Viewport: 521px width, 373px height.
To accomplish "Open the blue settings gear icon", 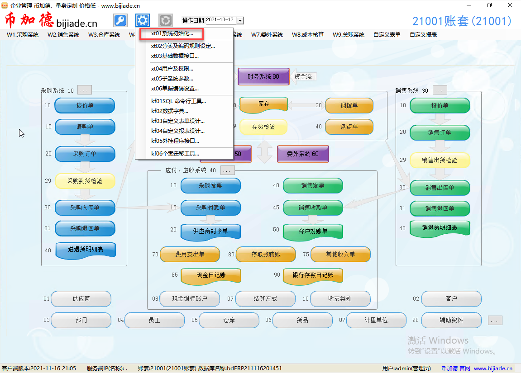I will coord(143,20).
